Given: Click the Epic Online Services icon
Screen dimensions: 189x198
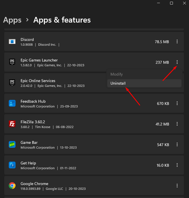Looking at the screenshot, I should tap(12, 83).
